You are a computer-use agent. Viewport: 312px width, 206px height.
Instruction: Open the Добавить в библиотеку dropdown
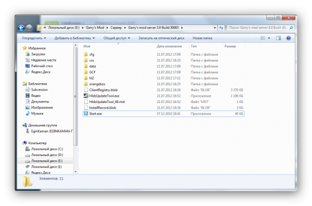[x=74, y=38]
